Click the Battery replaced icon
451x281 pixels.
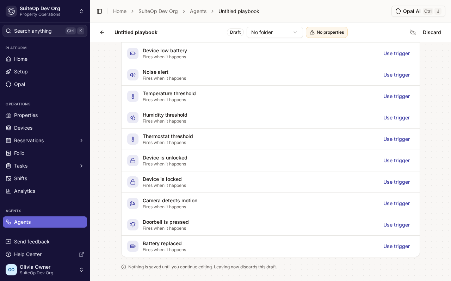(133, 246)
